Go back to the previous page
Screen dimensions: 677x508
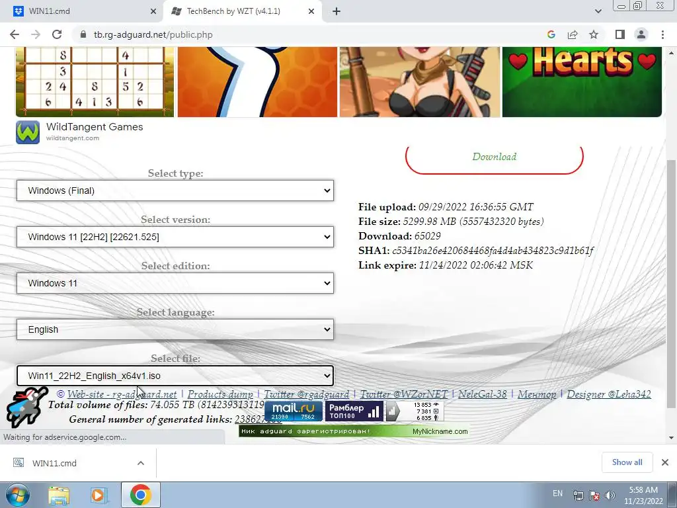click(15, 34)
